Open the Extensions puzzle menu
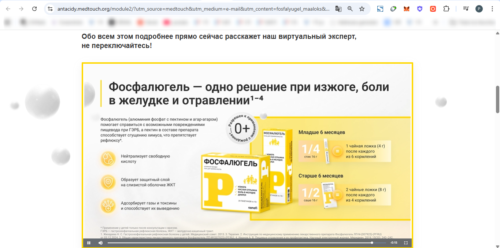The width and height of the screenshot is (500, 248). point(446,9)
